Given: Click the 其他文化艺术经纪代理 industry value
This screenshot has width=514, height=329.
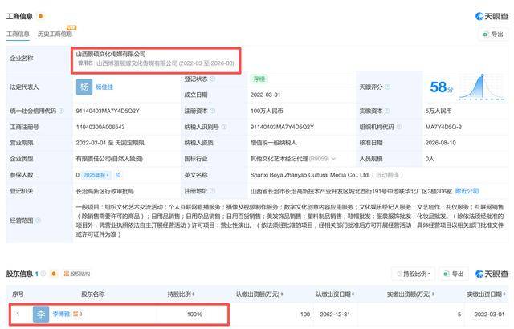Looking at the screenshot, I should click(x=279, y=159).
